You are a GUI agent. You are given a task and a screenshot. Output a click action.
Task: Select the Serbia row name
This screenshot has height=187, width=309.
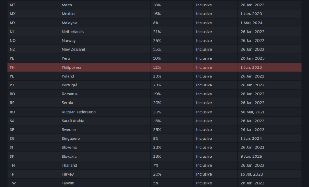(67, 103)
